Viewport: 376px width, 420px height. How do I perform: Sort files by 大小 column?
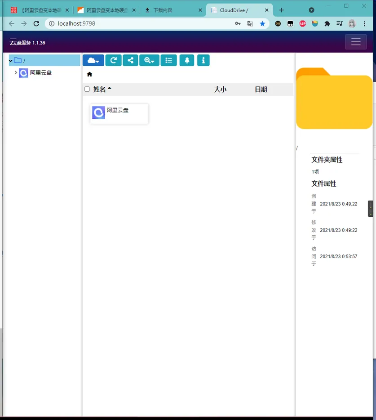[x=220, y=89]
